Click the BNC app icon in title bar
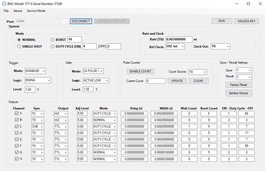 [x=4, y=4]
